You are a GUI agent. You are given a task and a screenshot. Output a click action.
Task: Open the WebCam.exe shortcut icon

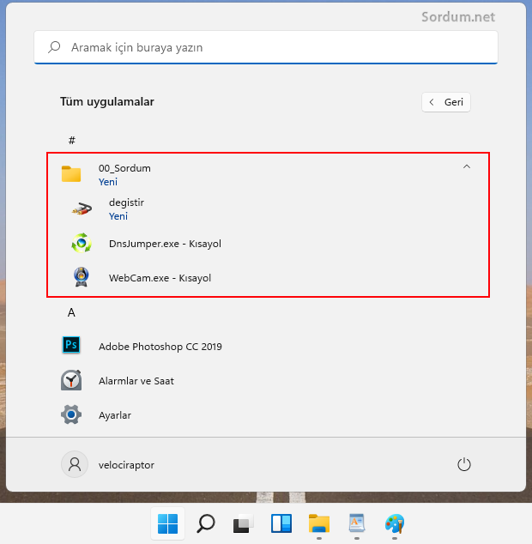point(82,277)
